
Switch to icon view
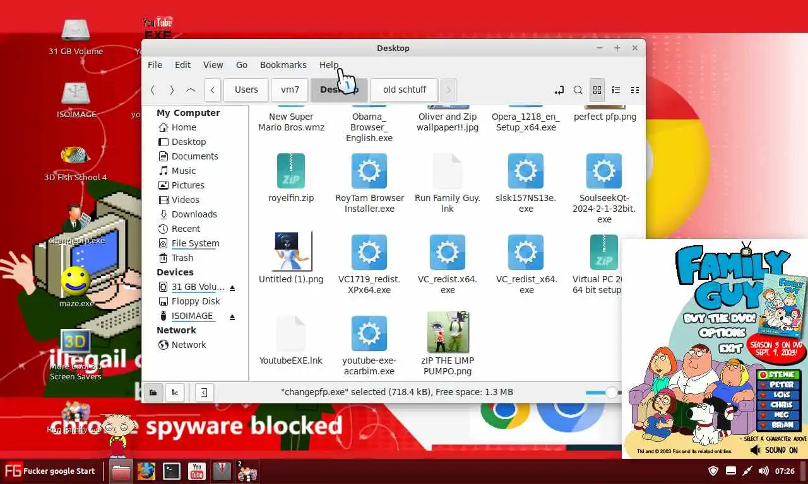(x=597, y=90)
